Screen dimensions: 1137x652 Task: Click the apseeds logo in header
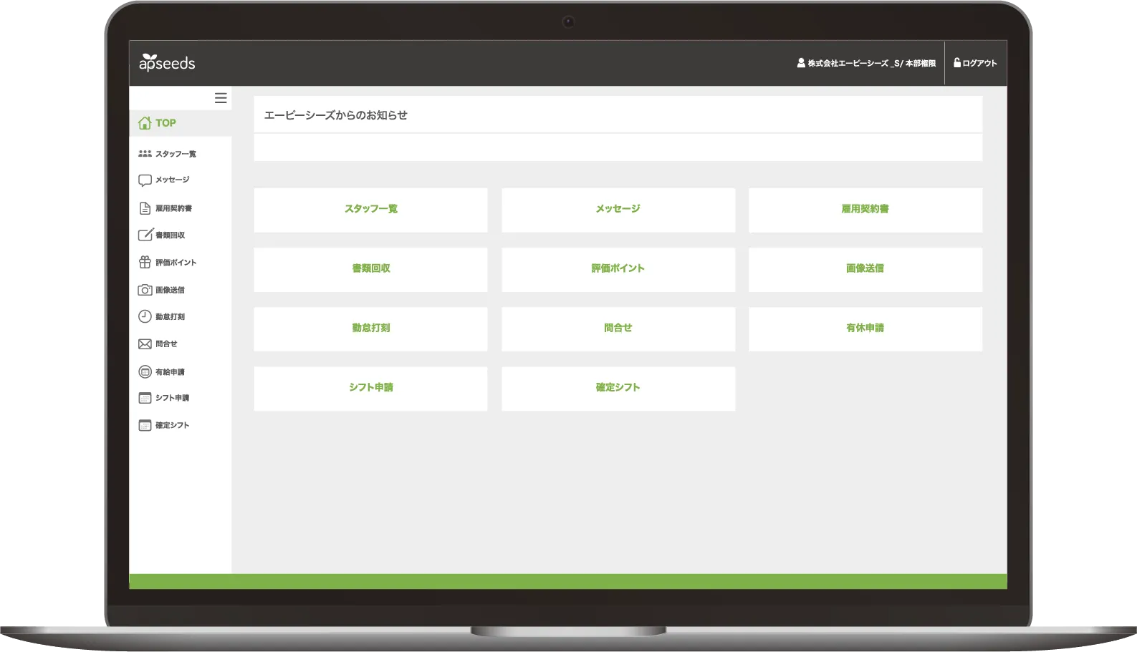tap(167, 63)
